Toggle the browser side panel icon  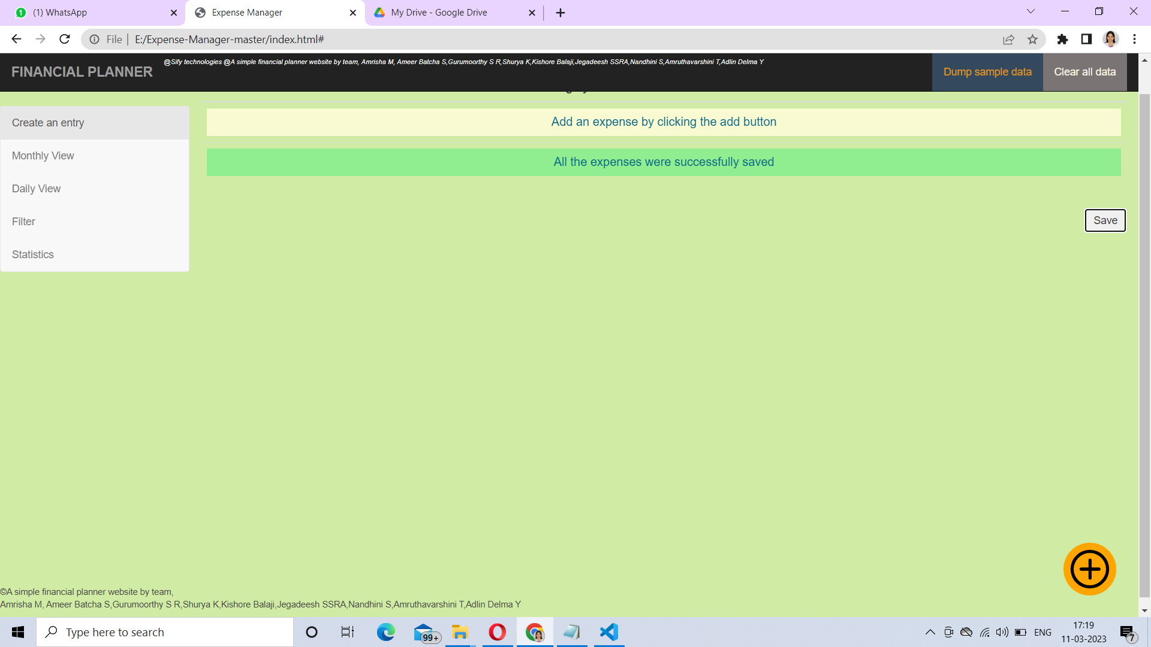coord(1086,40)
